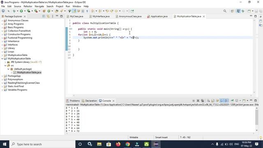The image size is (263, 148).
Task: Click the tip light bulb in status bar
Action: (261, 137)
